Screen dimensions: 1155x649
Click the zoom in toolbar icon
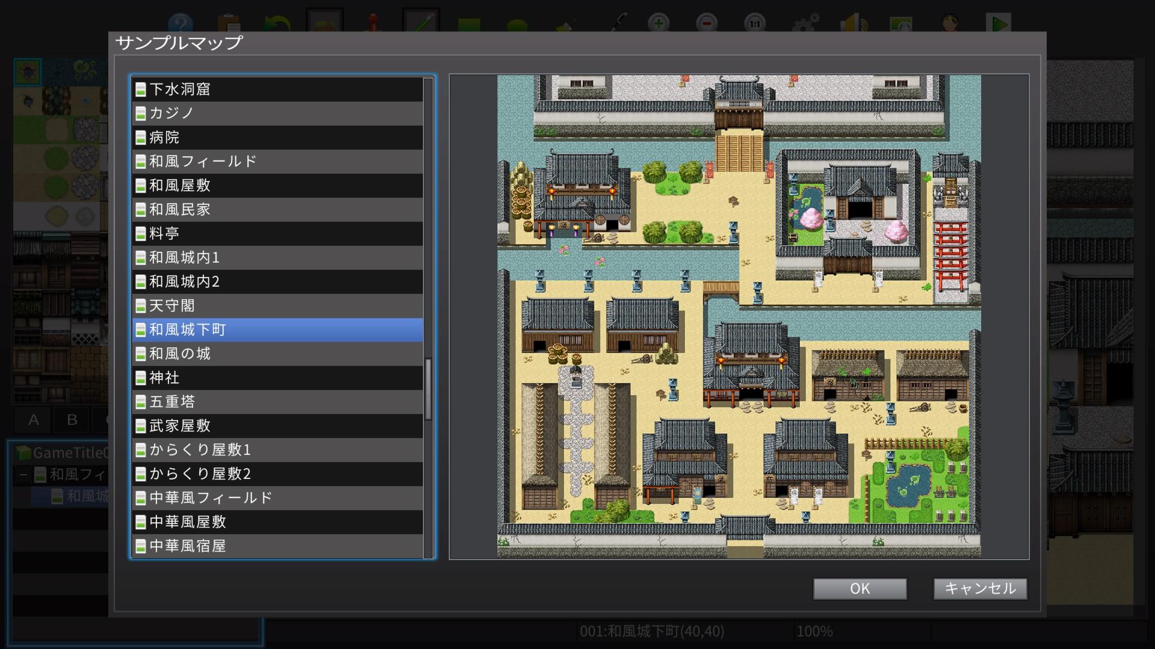click(x=659, y=24)
